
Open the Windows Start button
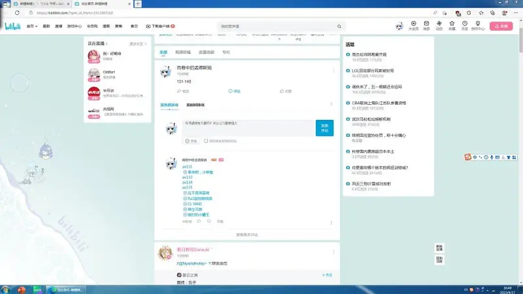(5, 289)
